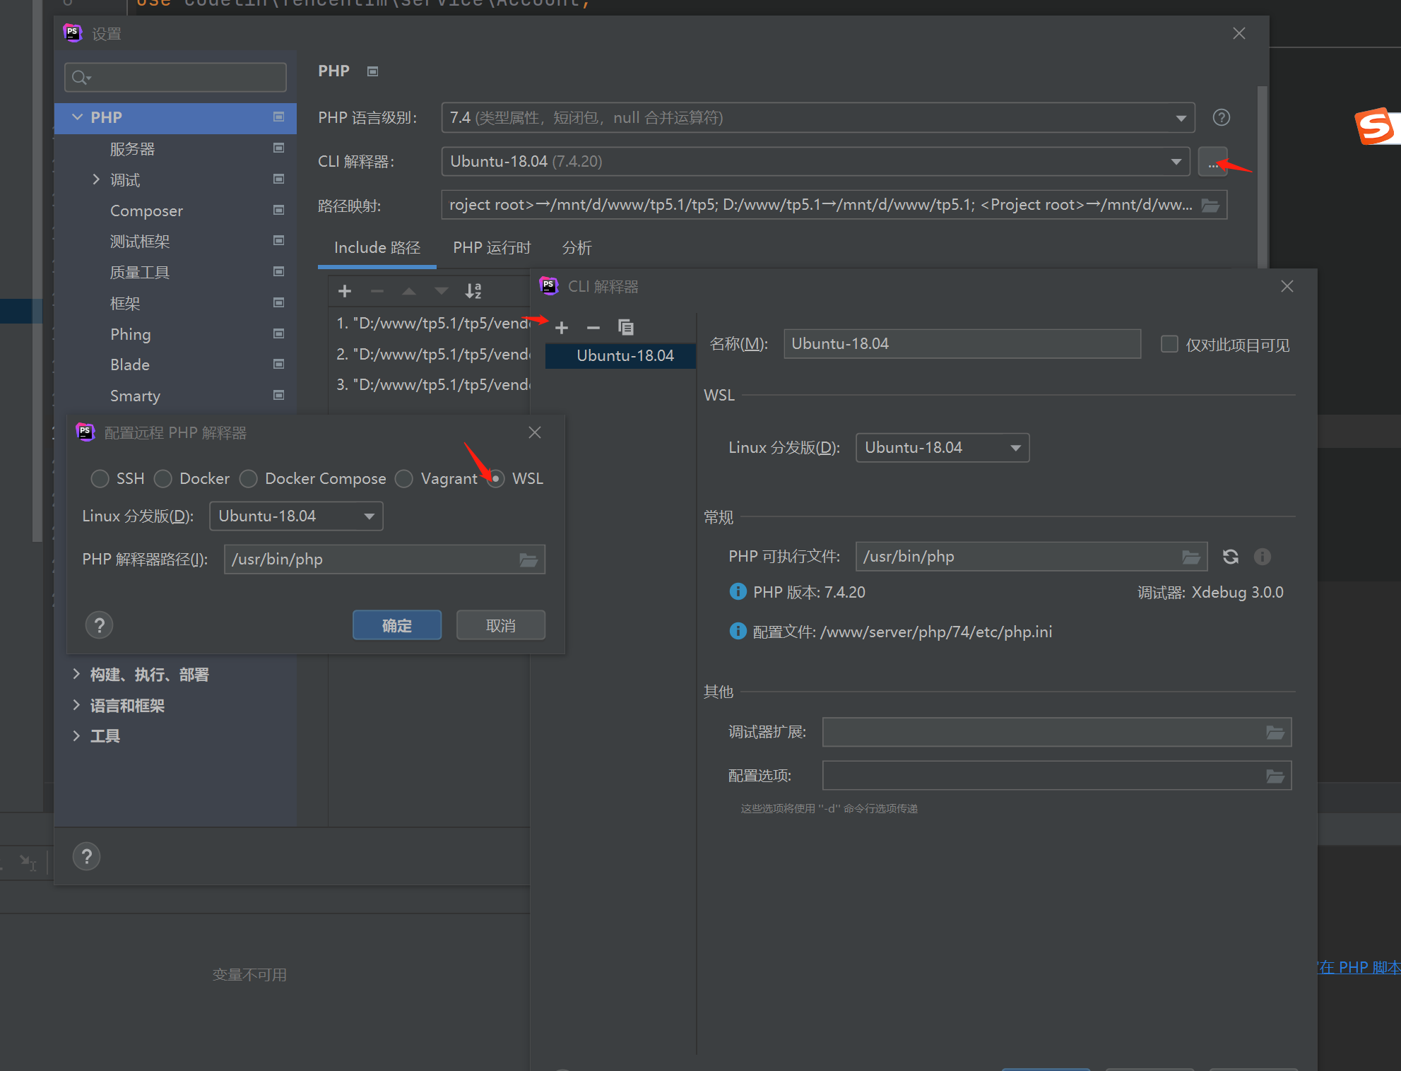Browse configuration options folder icon
This screenshot has width=1401, height=1071.
tap(1275, 776)
